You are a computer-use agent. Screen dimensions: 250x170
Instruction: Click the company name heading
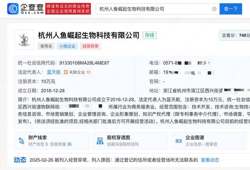[x=89, y=35]
